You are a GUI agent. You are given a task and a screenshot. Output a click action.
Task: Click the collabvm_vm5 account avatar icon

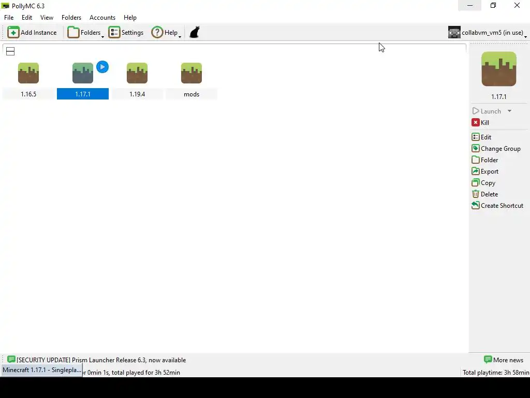click(x=454, y=33)
